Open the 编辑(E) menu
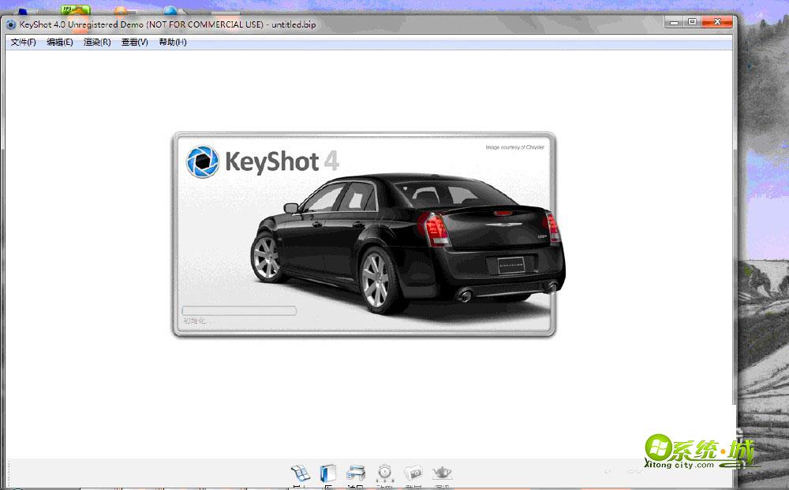Screen dimensions: 789x490 (60, 43)
